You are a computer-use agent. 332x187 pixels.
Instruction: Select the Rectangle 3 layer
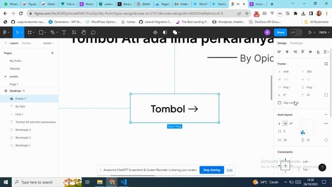[x=29, y=130]
